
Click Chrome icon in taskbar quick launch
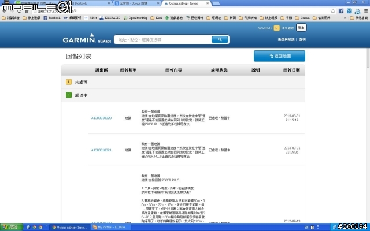(x=35, y=227)
